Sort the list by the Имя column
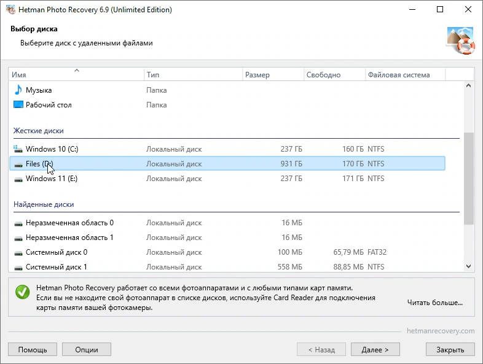 76,74
